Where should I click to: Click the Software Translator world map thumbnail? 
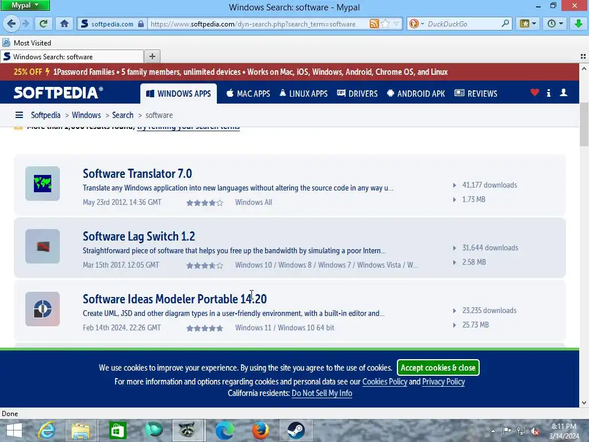[x=43, y=184]
